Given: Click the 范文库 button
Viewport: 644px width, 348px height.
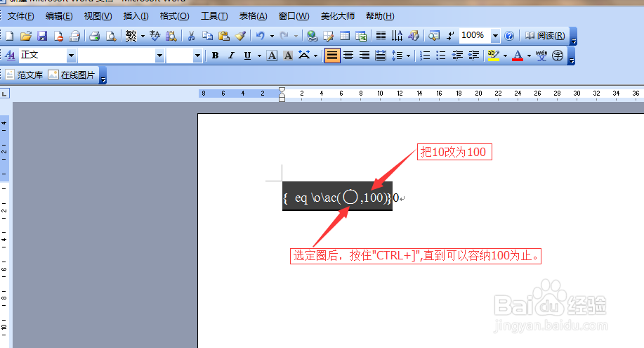Looking at the screenshot, I should (25, 75).
